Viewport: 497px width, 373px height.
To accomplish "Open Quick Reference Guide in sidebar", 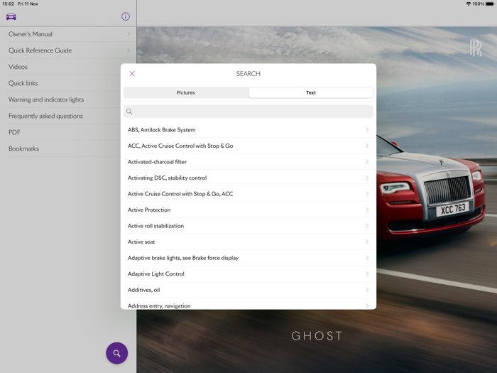I will pos(68,50).
